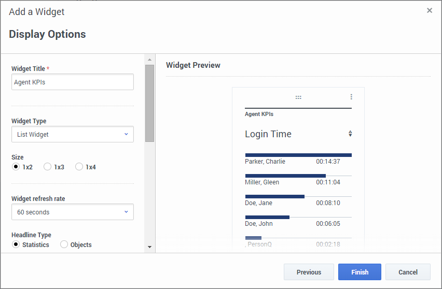
Task: Click the scroll down arrow in options panel
Action: point(150,247)
